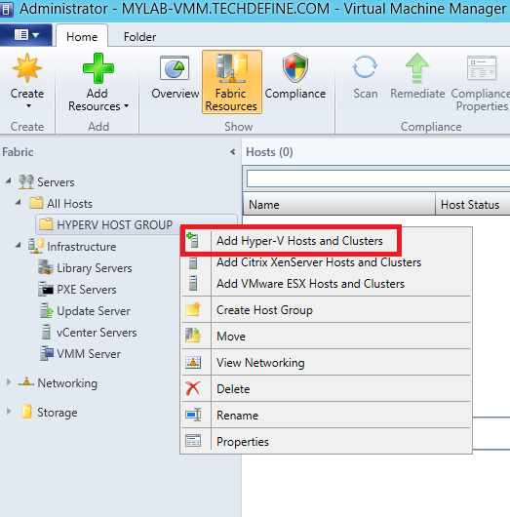The image size is (510, 517).
Task: Click the All Hosts folder icon
Action: (36, 203)
